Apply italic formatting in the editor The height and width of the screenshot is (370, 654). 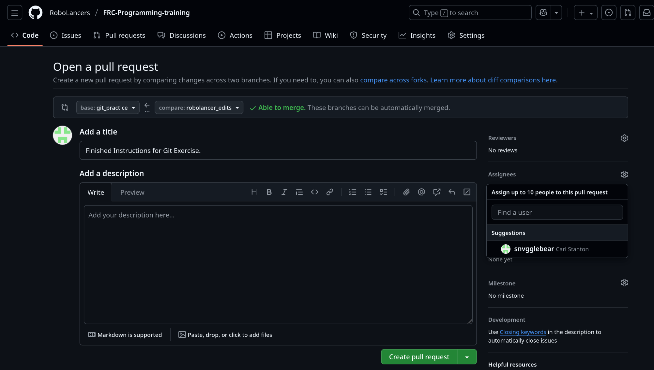coord(284,192)
